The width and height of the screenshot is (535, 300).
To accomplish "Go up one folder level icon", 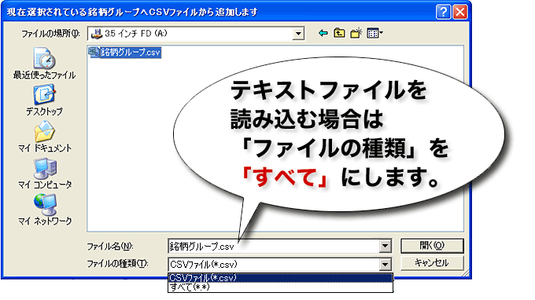I will 339,33.
